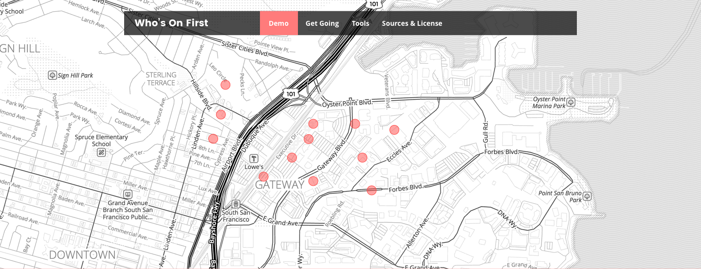Click the Spruce Elementary School pencil icon

click(x=101, y=153)
